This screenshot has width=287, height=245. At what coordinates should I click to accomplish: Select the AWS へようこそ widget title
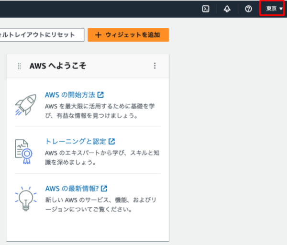coord(58,66)
